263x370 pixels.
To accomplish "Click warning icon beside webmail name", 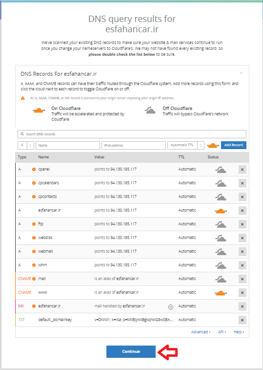I will [x=34, y=252].
